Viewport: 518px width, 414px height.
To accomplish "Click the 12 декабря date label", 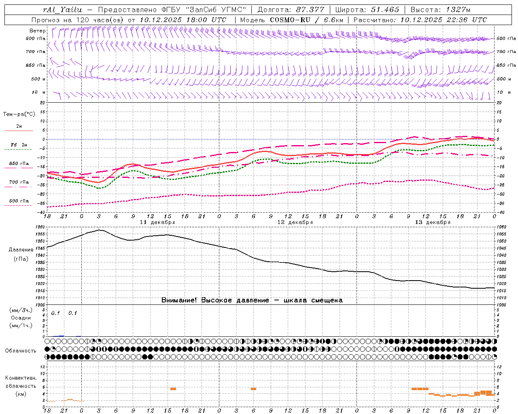I will tap(295, 222).
